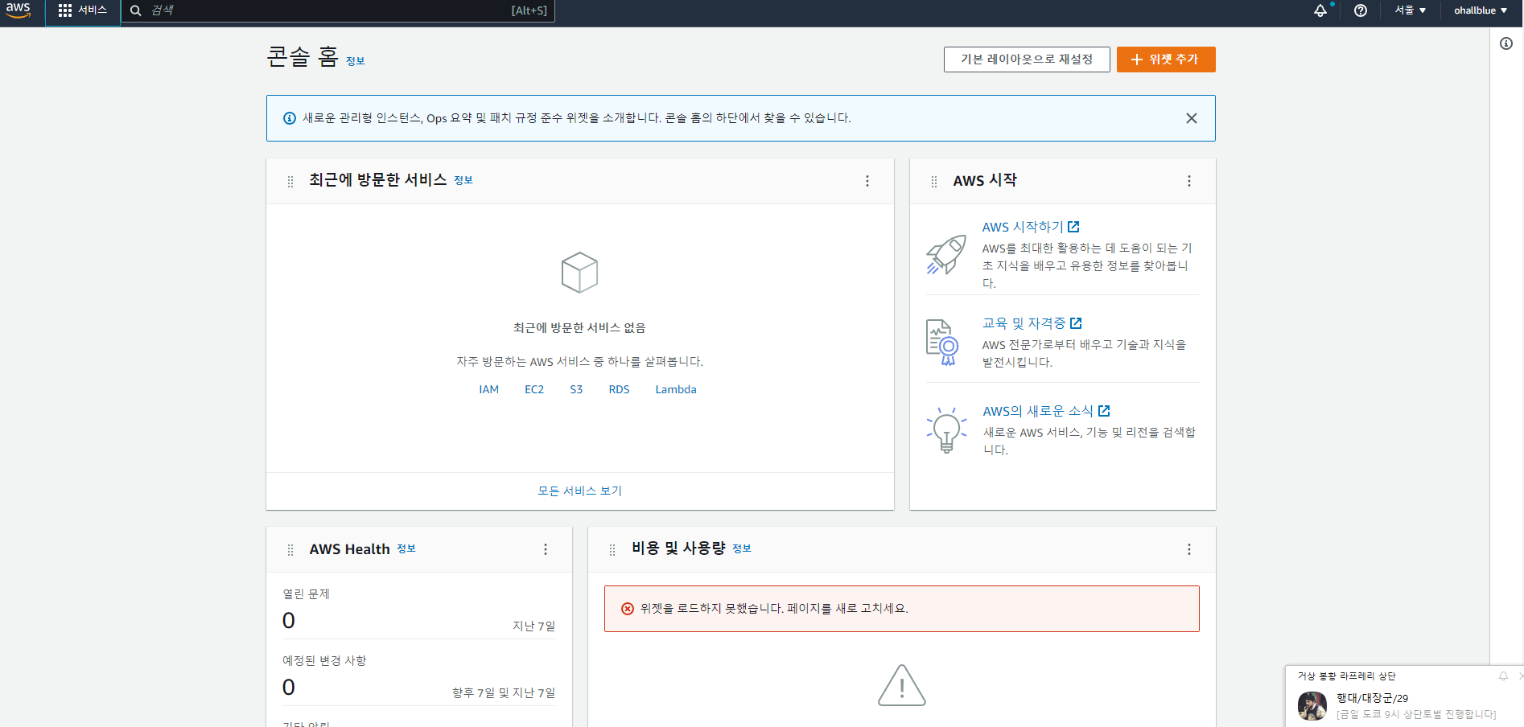Click the 위젯 추가 button
The image size is (1524, 727).
click(1166, 60)
